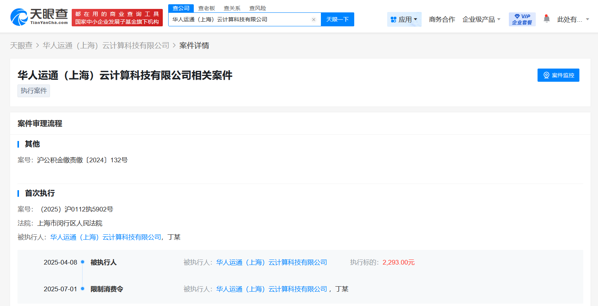Select the case number 沪公积金缴责缴〔2024〕132号
Screen dimensions: 598x306
[x=82, y=160]
